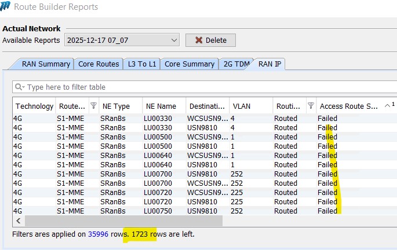Image resolution: width=397 pixels, height=250 pixels.
Task: Open the Core Routes tab
Action: 99,64
